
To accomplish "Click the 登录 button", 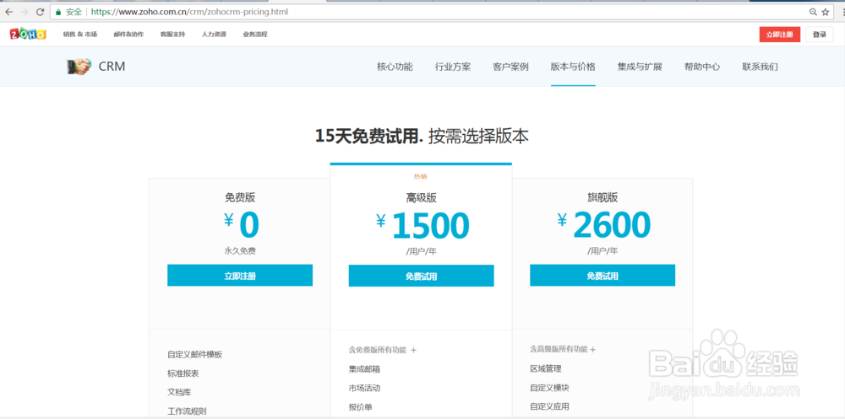I will point(819,35).
